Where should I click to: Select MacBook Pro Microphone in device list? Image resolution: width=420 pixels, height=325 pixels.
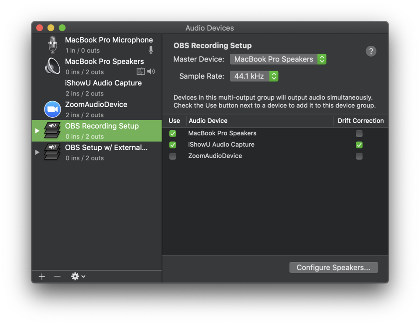pos(97,45)
